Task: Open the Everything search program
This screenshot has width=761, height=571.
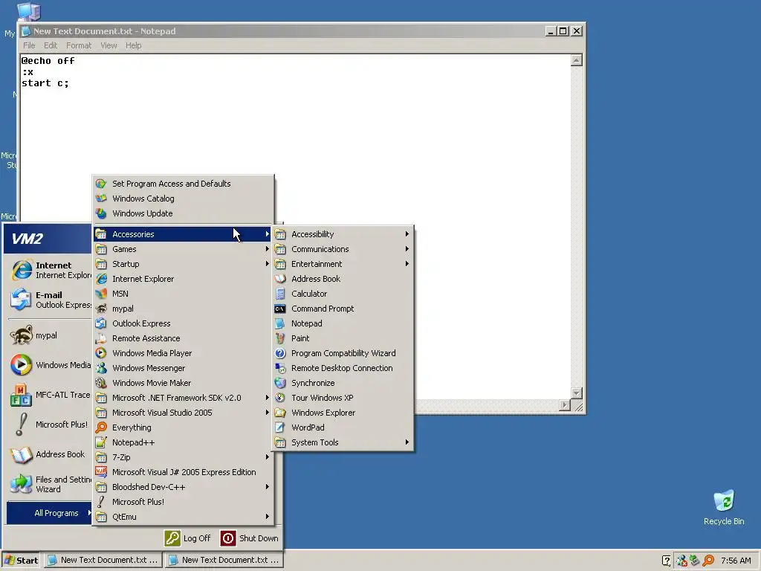Action: [x=184, y=428]
